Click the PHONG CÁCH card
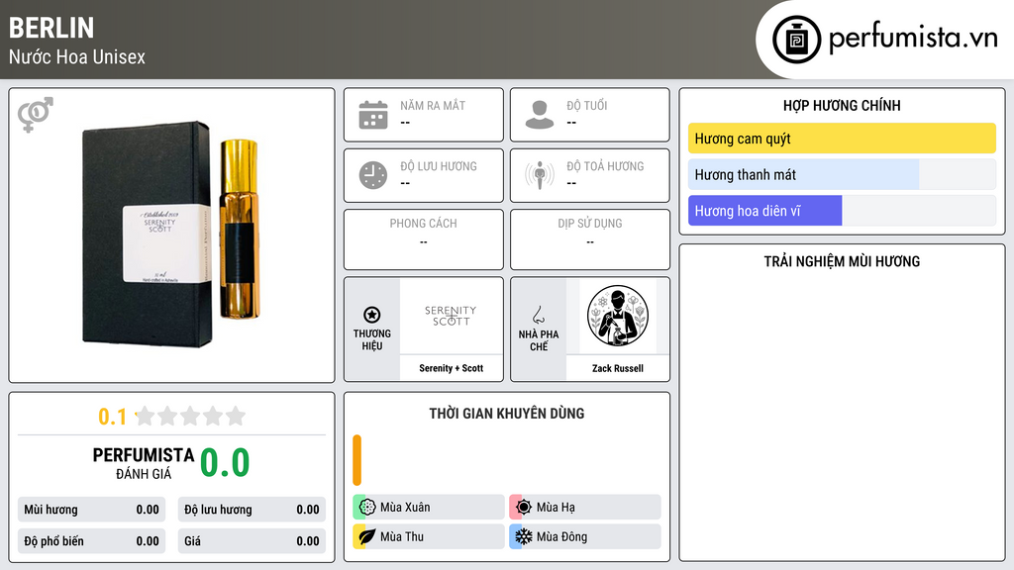The image size is (1014, 570). (424, 239)
